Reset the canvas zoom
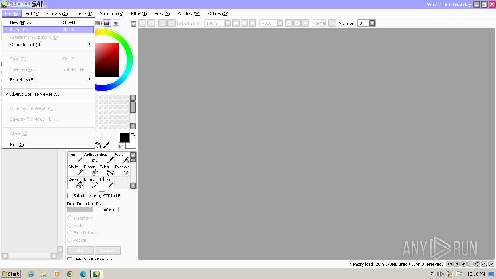Screen dimensions: 496x279 point(252,23)
